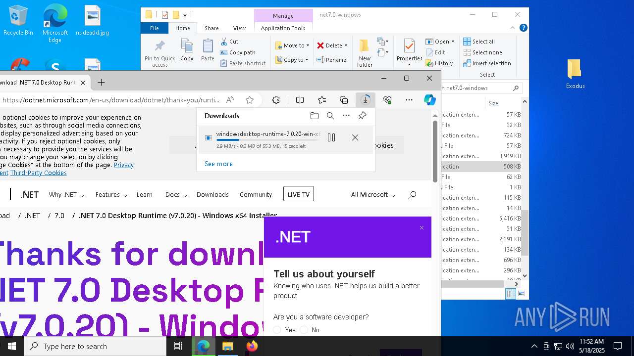634x356 pixels.
Task: Open Edge Extensions icon
Action: point(276,100)
